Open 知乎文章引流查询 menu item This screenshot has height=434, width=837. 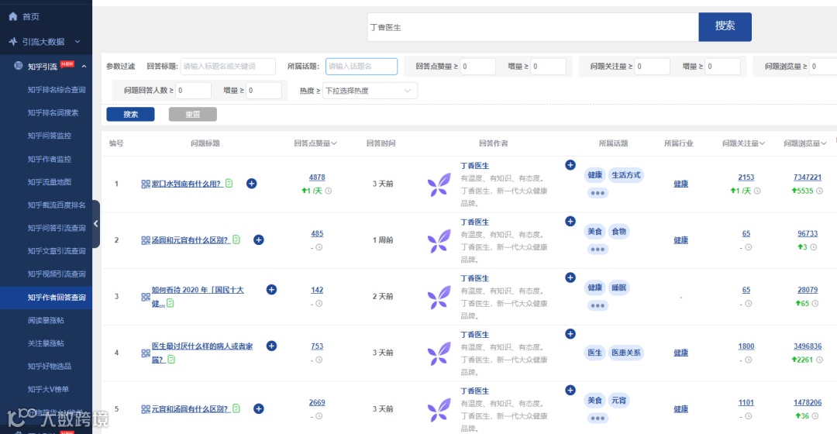click(56, 251)
